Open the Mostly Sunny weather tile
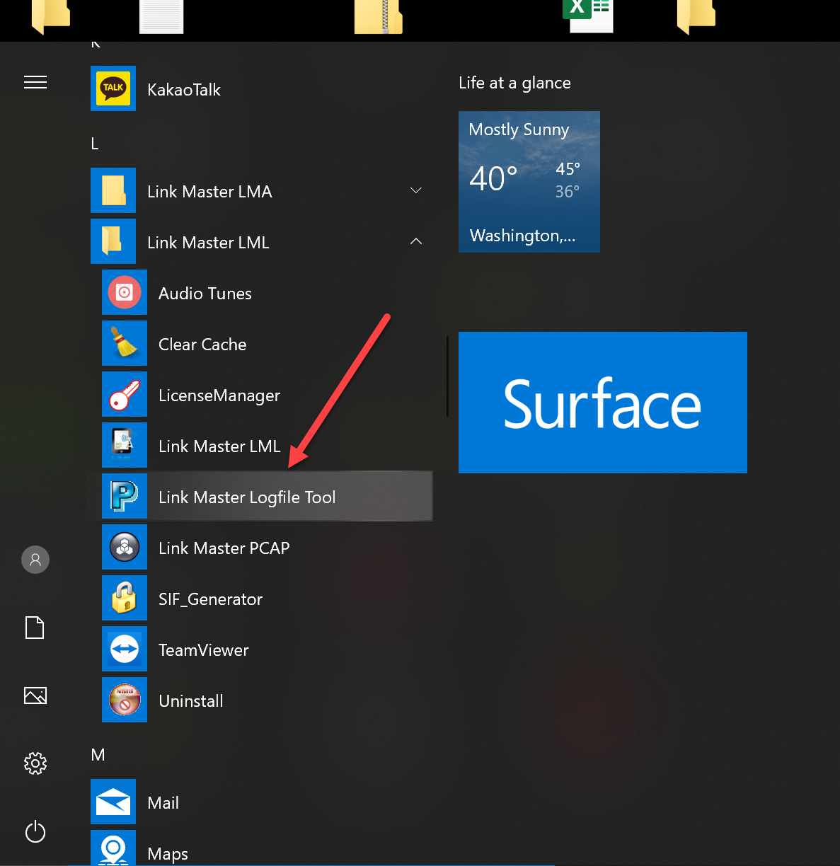840x866 pixels. tap(529, 182)
